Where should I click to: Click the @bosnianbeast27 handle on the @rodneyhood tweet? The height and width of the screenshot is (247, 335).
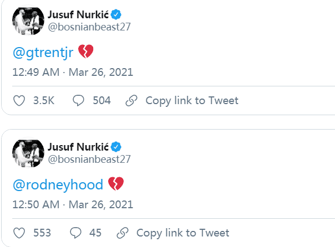89,159
